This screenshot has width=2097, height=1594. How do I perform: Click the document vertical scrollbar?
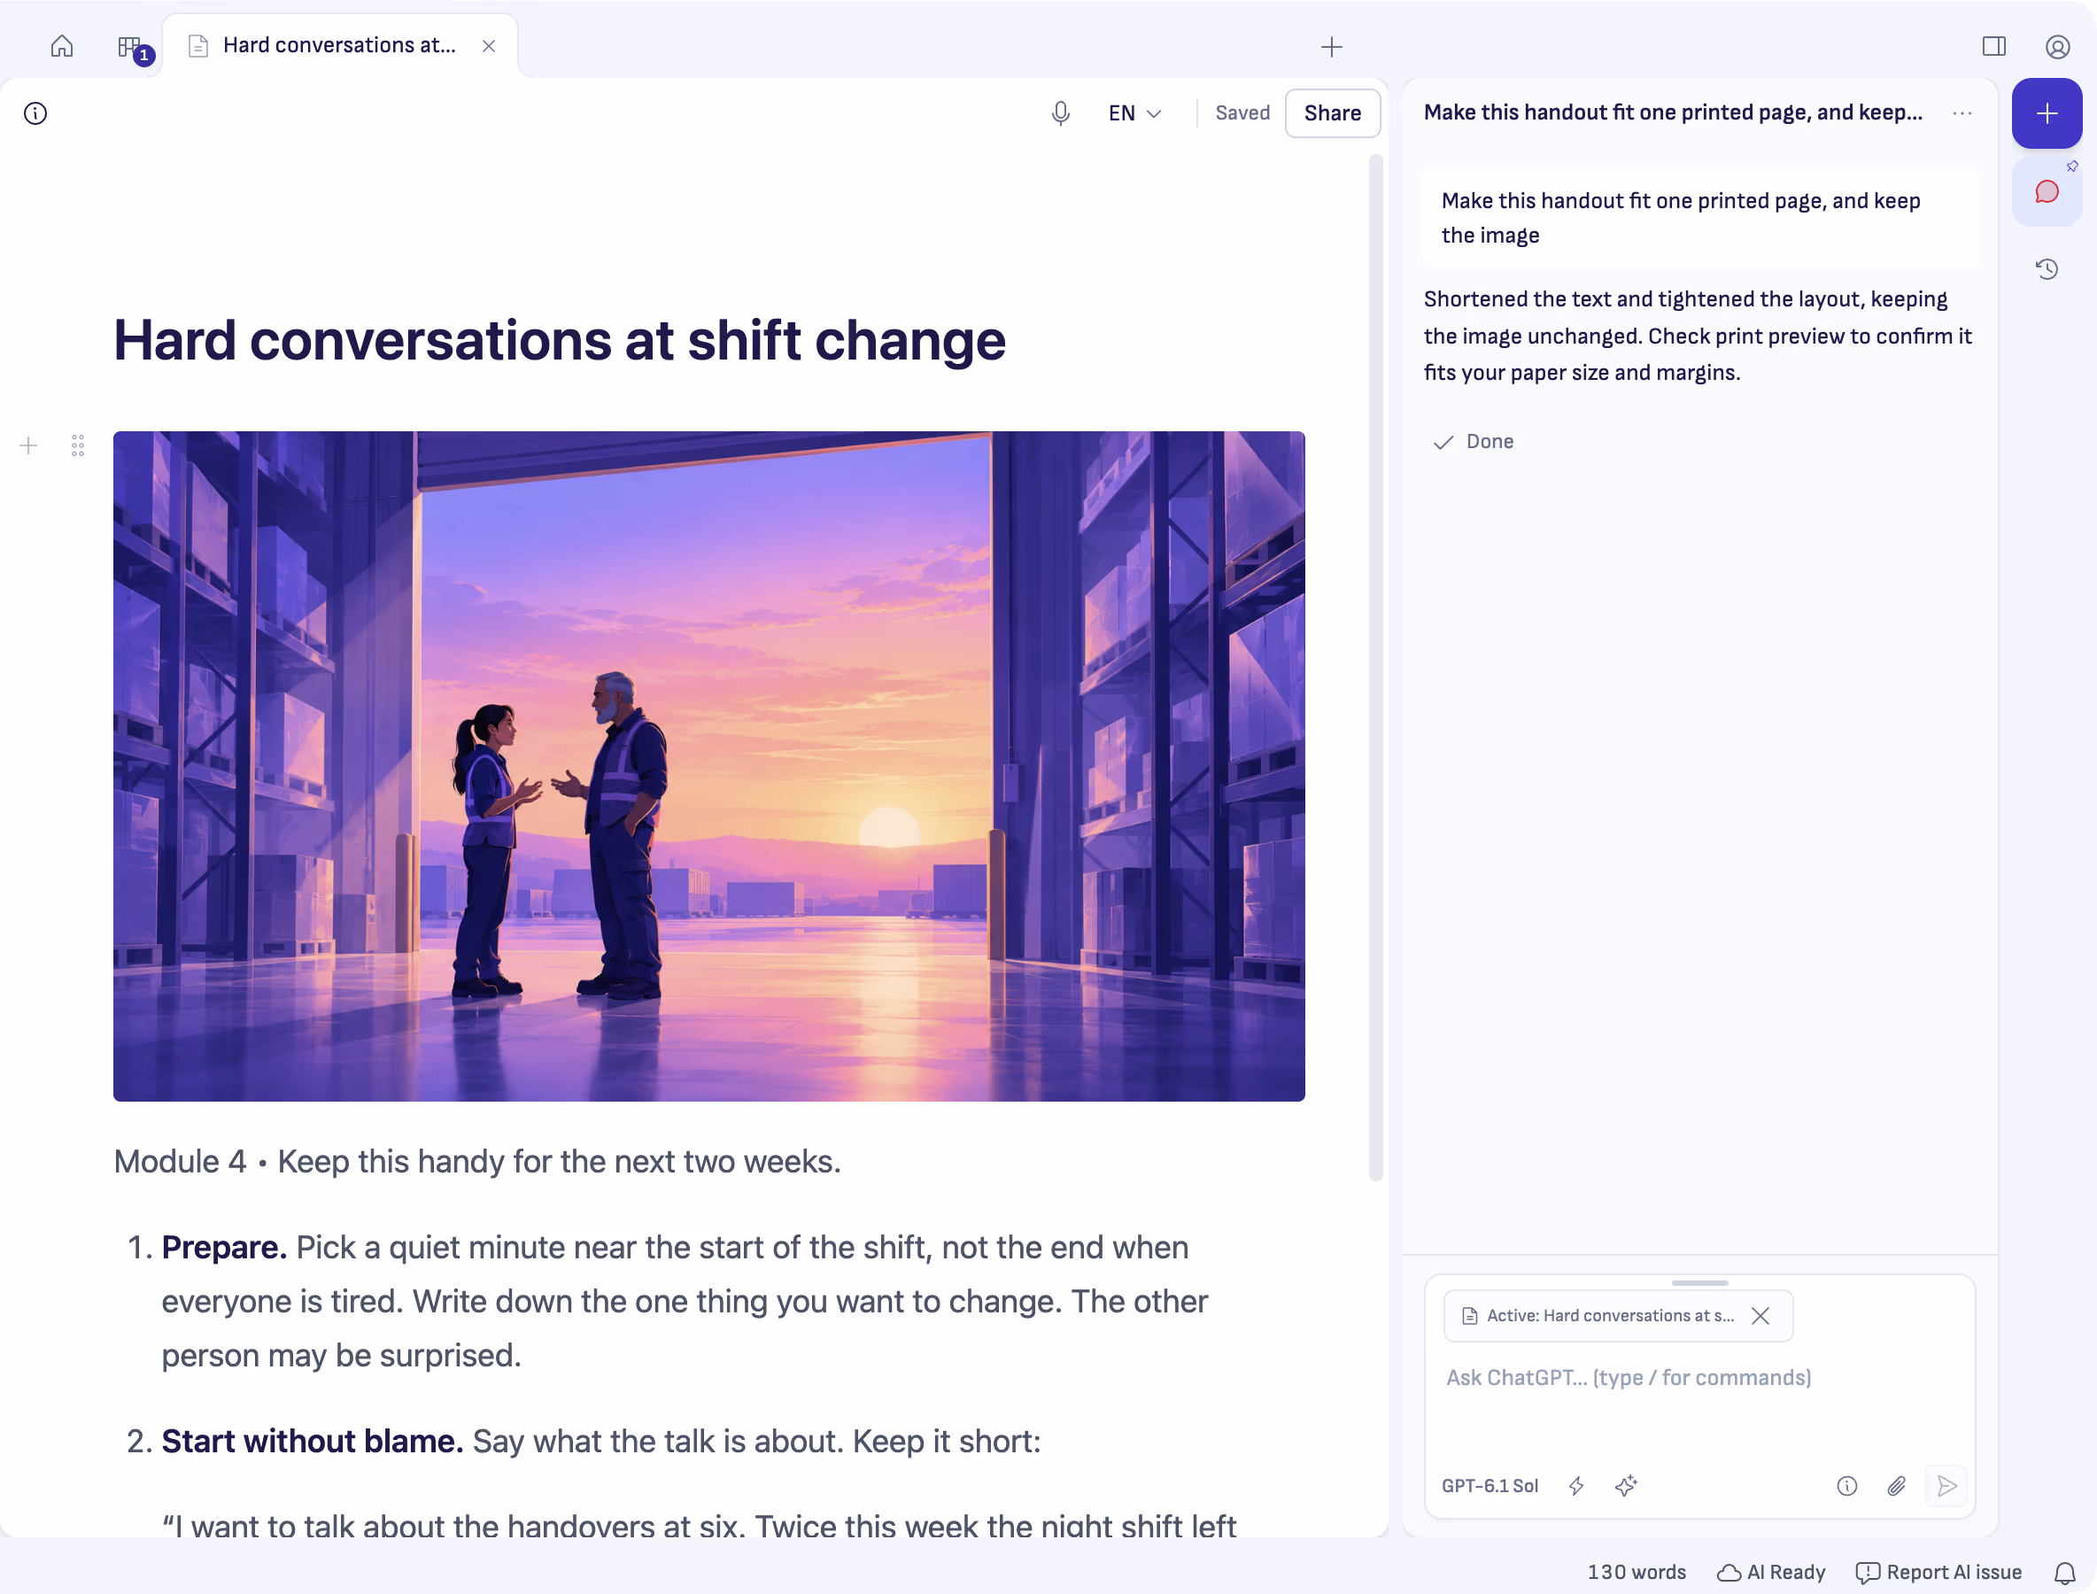point(1375,669)
